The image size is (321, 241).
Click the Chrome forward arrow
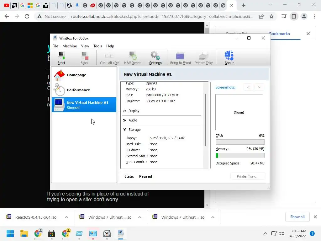[x=17, y=16]
